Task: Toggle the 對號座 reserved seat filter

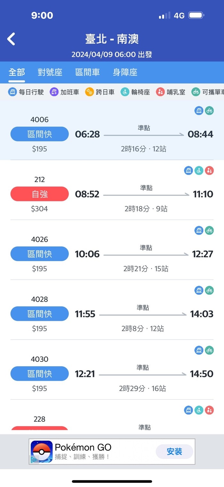Action: (50, 72)
